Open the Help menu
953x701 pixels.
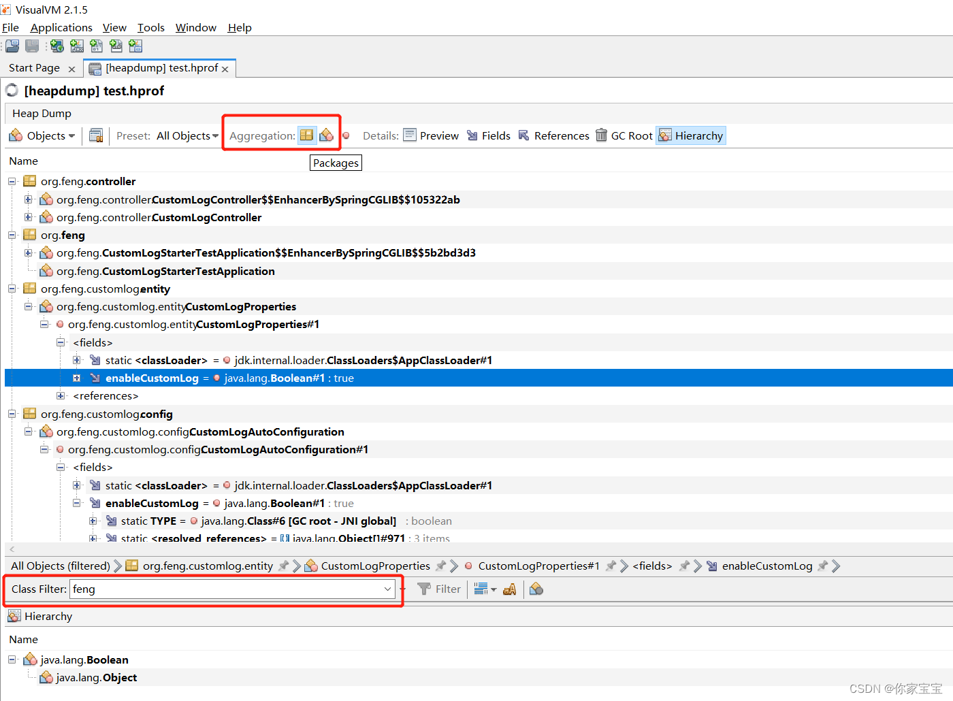click(x=240, y=27)
